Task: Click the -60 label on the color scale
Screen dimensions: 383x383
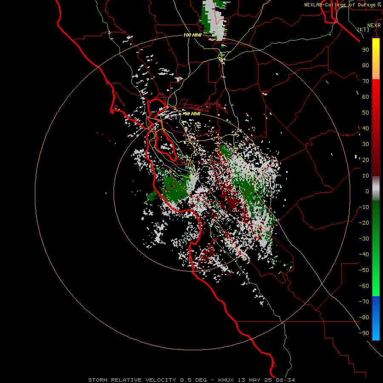Action: [x=364, y=286]
